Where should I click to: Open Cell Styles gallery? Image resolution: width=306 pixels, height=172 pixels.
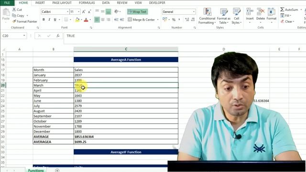pyautogui.click(x=237, y=16)
